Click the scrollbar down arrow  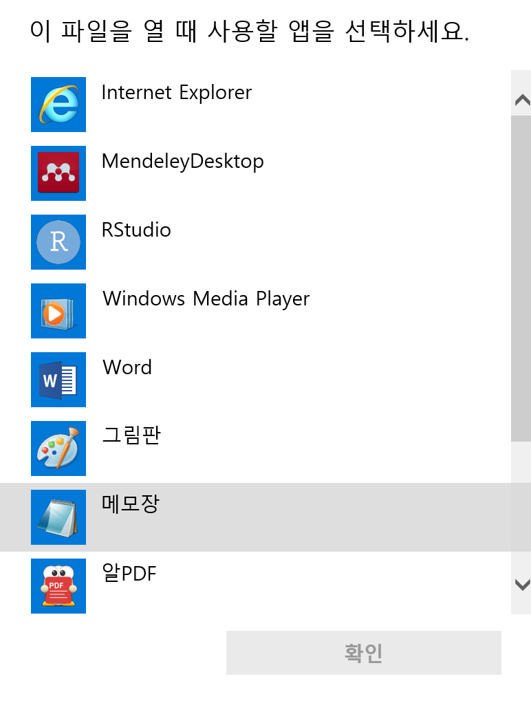(x=522, y=585)
